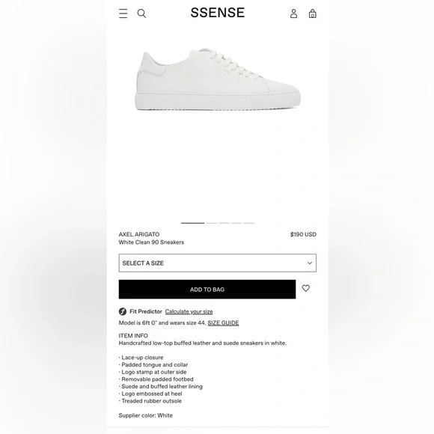Select the first image carousel indicator
434x434 pixels.
[x=193, y=223]
